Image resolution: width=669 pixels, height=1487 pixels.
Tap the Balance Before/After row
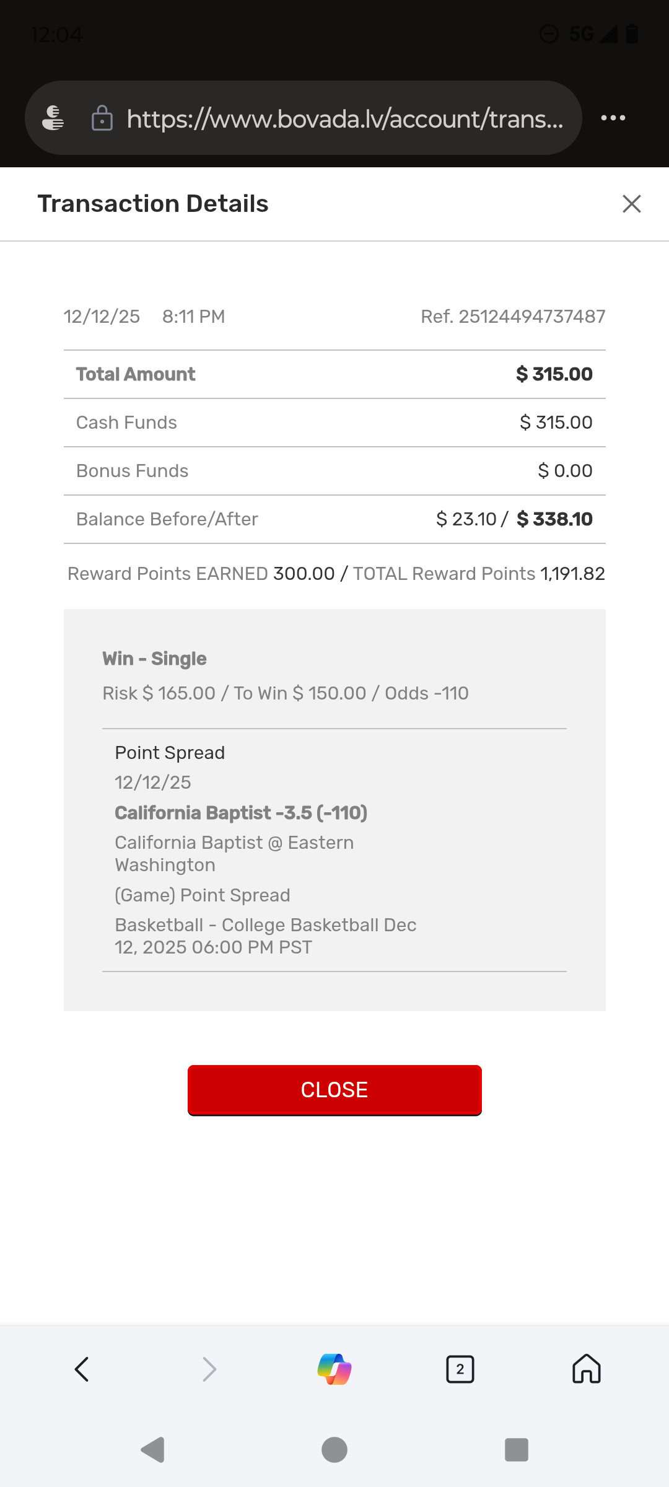pyautogui.click(x=334, y=519)
